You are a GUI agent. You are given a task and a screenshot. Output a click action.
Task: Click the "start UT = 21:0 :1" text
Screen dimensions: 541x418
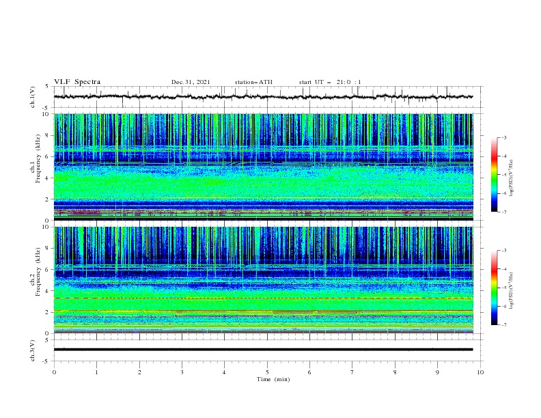point(330,82)
